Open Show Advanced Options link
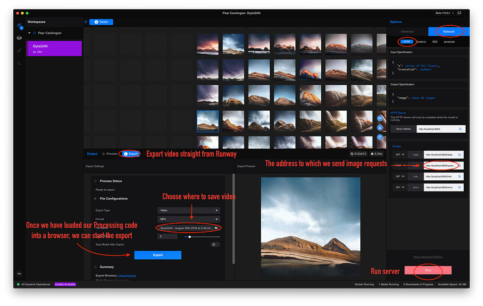This screenshot has width=483, height=306. pyautogui.click(x=428, y=257)
